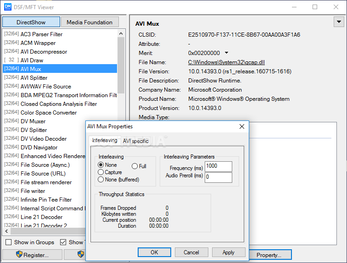Open the AVI specific tab
The image size is (347, 263).
pos(136,141)
